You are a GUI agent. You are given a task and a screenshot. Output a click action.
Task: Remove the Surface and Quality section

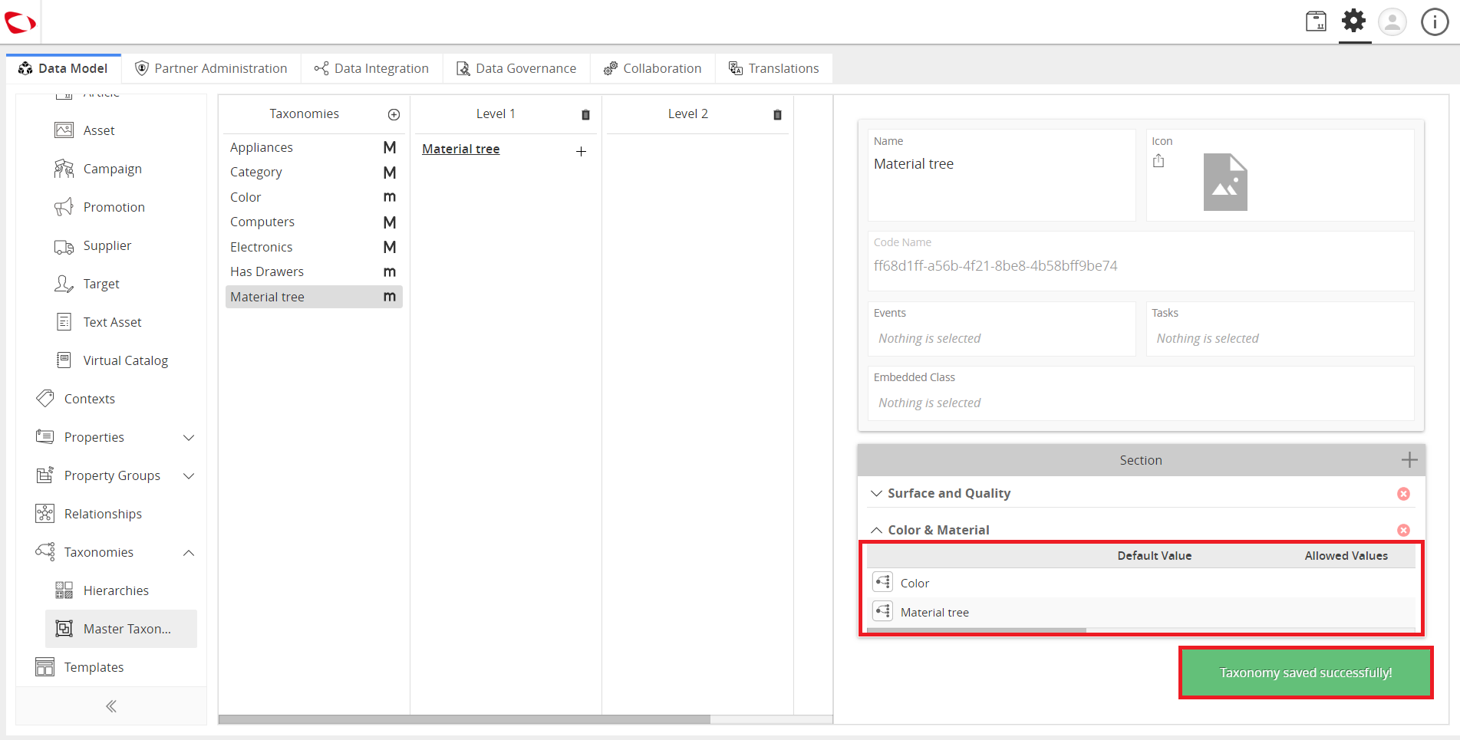pyautogui.click(x=1403, y=494)
